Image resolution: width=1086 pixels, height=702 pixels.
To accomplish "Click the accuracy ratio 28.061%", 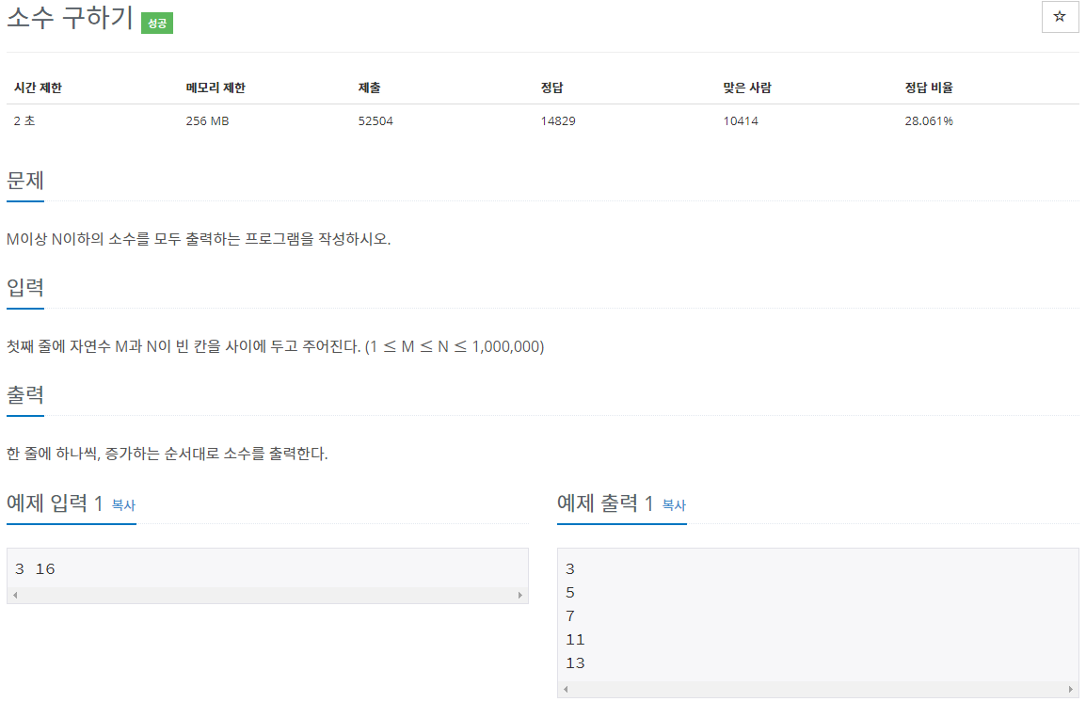I will [x=929, y=120].
